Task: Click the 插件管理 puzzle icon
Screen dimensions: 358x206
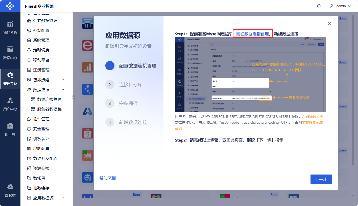Action: click(29, 119)
